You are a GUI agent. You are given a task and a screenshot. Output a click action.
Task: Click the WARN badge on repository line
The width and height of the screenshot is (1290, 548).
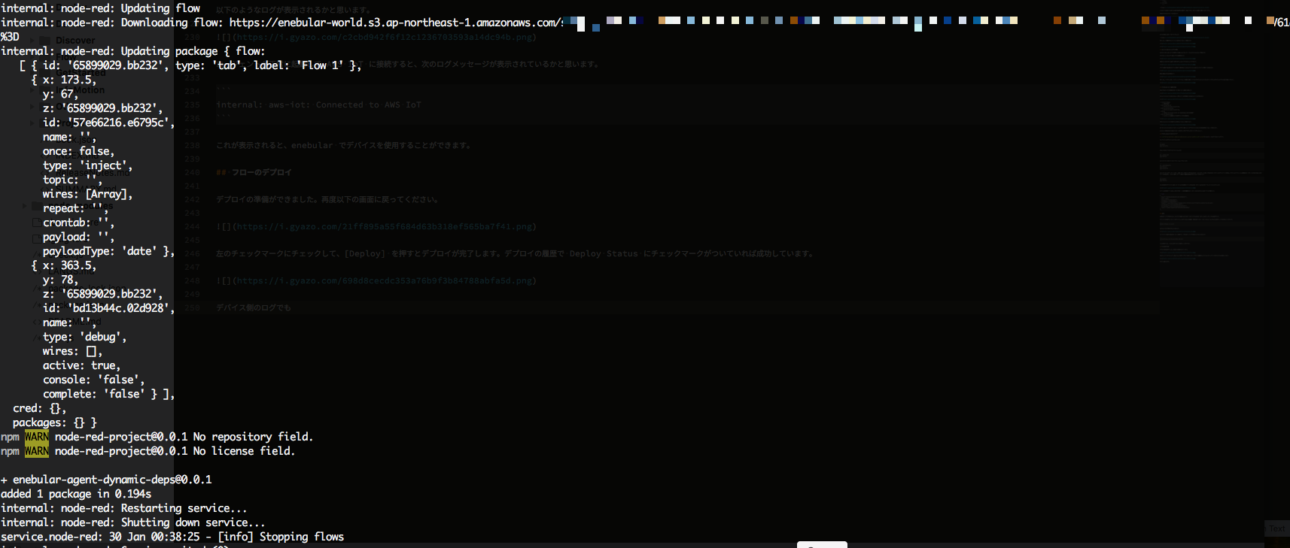point(36,437)
